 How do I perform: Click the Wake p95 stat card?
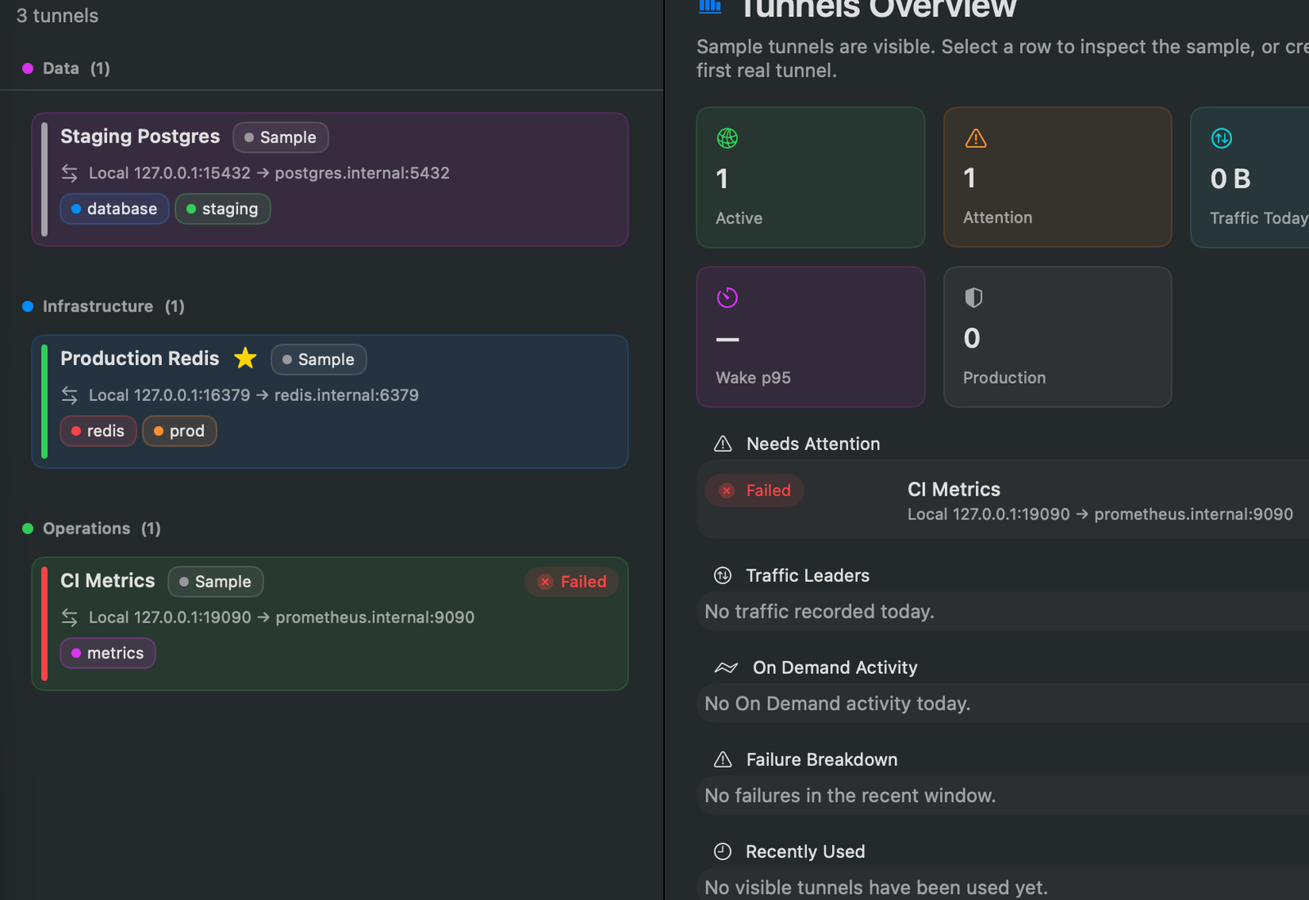[x=811, y=337]
